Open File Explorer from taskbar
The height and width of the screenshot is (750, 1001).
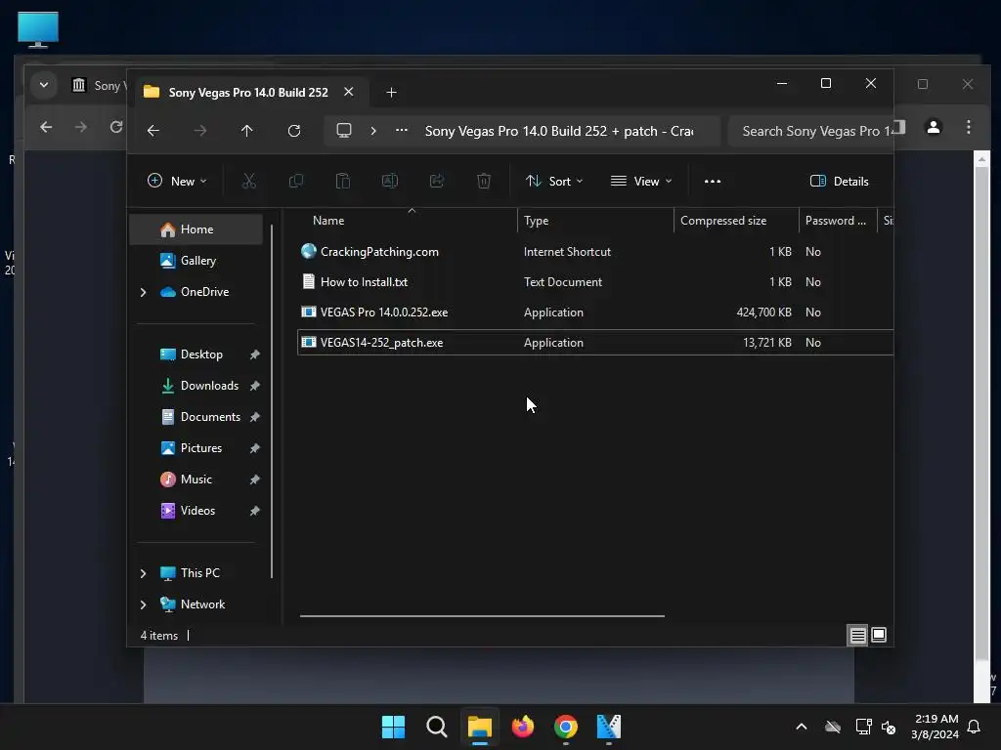click(479, 727)
